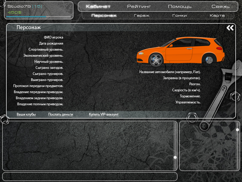Click the Научный уровень label
This screenshot has height=182, width=242.
pos(49,62)
